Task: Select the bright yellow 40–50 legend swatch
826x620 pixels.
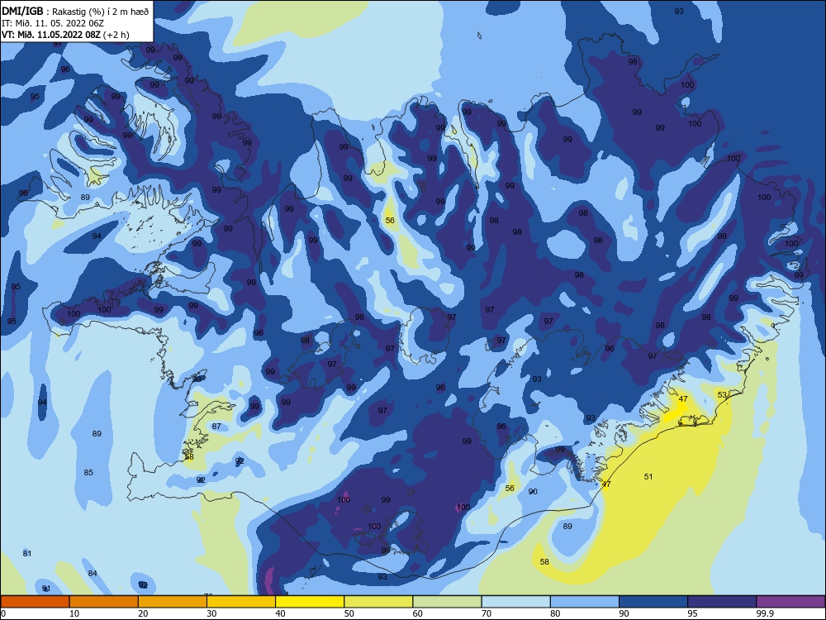Action: click(310, 602)
